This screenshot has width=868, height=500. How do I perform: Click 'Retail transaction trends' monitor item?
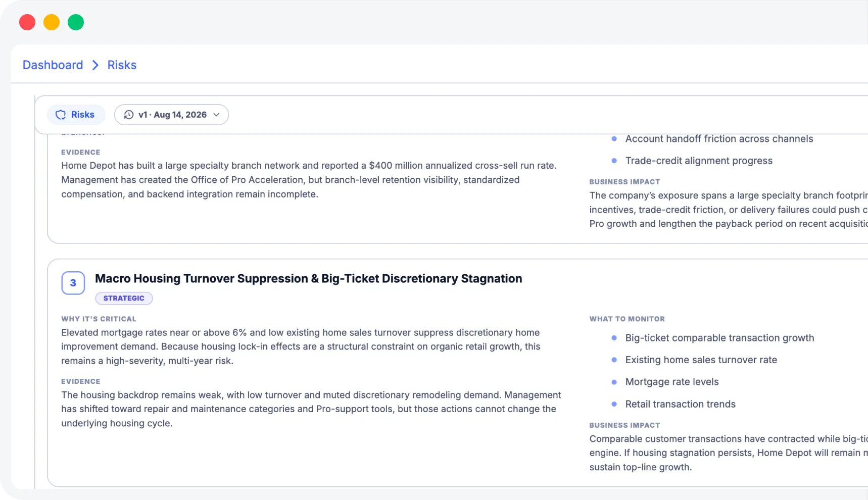pyautogui.click(x=680, y=404)
